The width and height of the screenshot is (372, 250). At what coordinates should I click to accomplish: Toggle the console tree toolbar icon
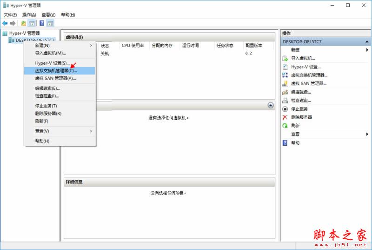pyautogui.click(x=32, y=23)
